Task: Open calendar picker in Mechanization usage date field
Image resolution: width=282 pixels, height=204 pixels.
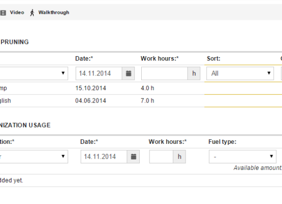Action: (x=134, y=157)
